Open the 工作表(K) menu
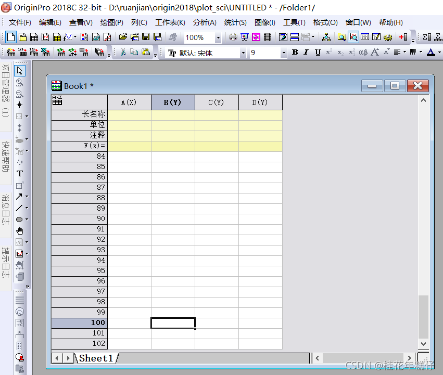443x375 pixels. [x=170, y=22]
